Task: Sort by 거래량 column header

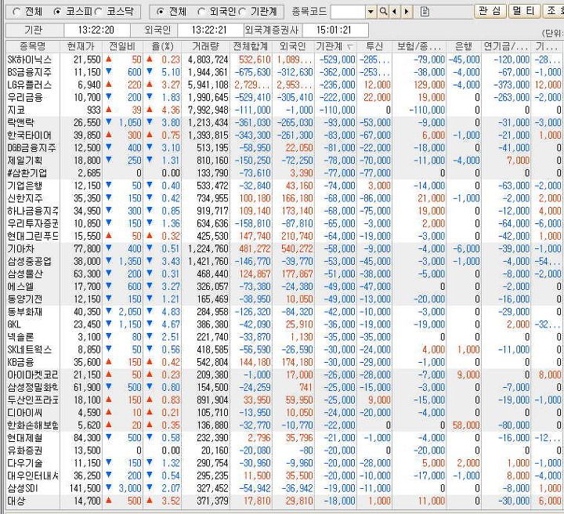Action: coord(205,46)
